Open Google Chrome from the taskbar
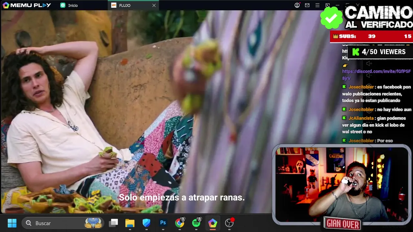This screenshot has height=232, width=413. [x=180, y=223]
